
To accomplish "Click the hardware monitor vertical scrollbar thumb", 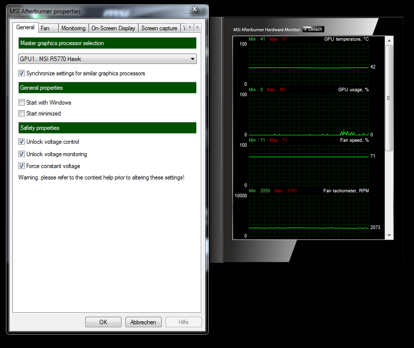I will coord(389,98).
